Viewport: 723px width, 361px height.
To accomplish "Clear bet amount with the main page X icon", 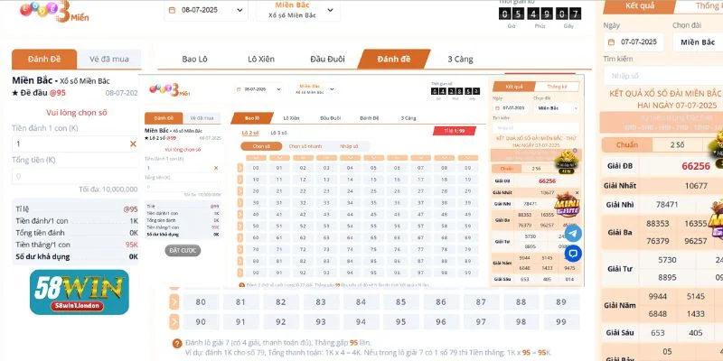I will pyautogui.click(x=133, y=144).
